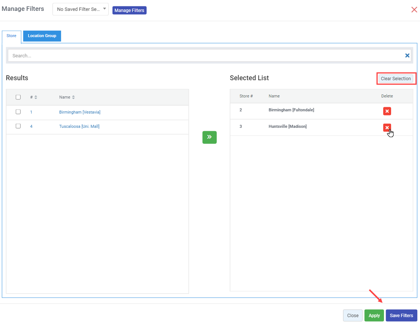Click store number 3 in Selected List
Screen dimensions: 420x325
[x=240, y=126]
